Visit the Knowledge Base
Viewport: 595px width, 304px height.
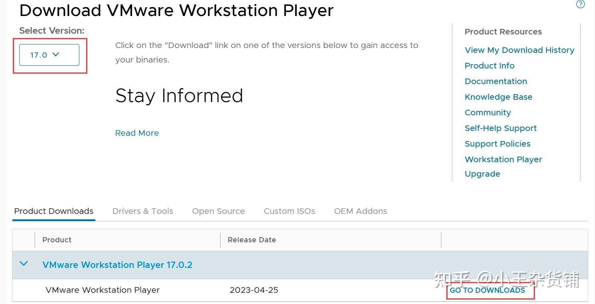[498, 97]
